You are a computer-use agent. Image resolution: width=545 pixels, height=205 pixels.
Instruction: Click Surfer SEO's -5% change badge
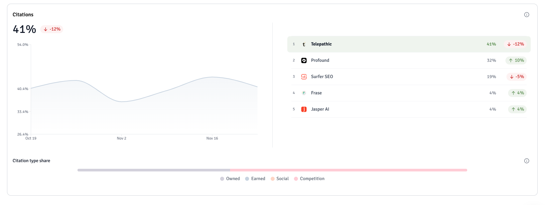(517, 77)
